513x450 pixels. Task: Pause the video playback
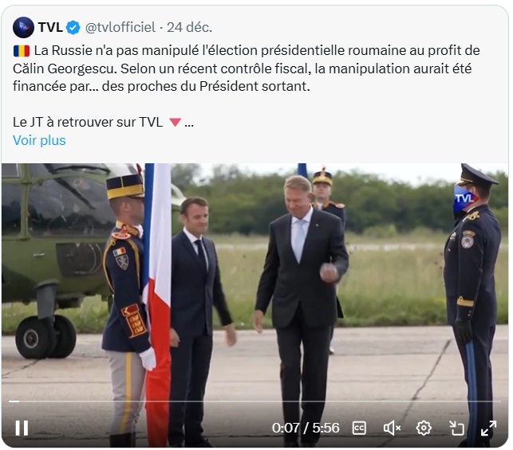coord(22,428)
